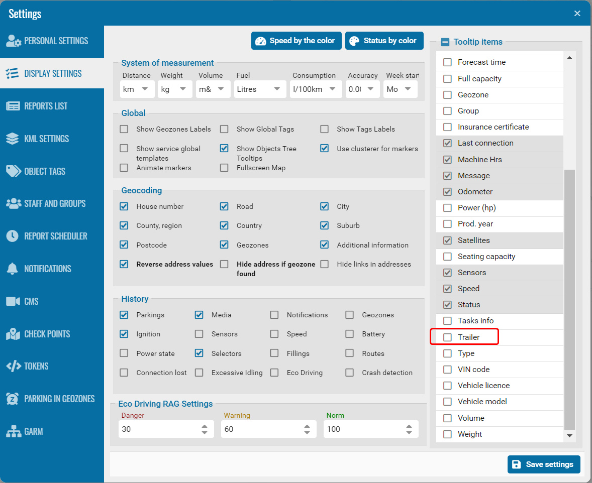Click the Save settings button

tap(544, 464)
